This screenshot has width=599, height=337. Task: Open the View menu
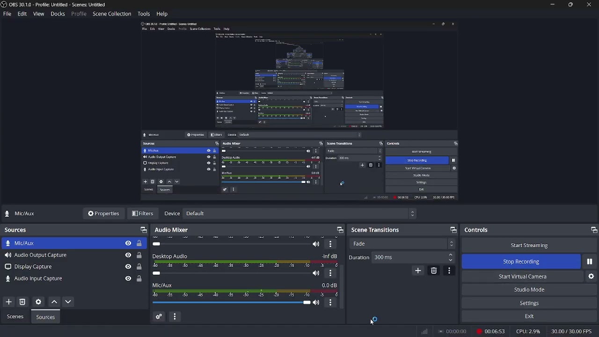[x=39, y=14]
